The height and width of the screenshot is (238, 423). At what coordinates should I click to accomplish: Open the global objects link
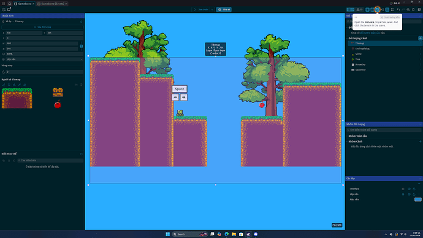click(370, 33)
